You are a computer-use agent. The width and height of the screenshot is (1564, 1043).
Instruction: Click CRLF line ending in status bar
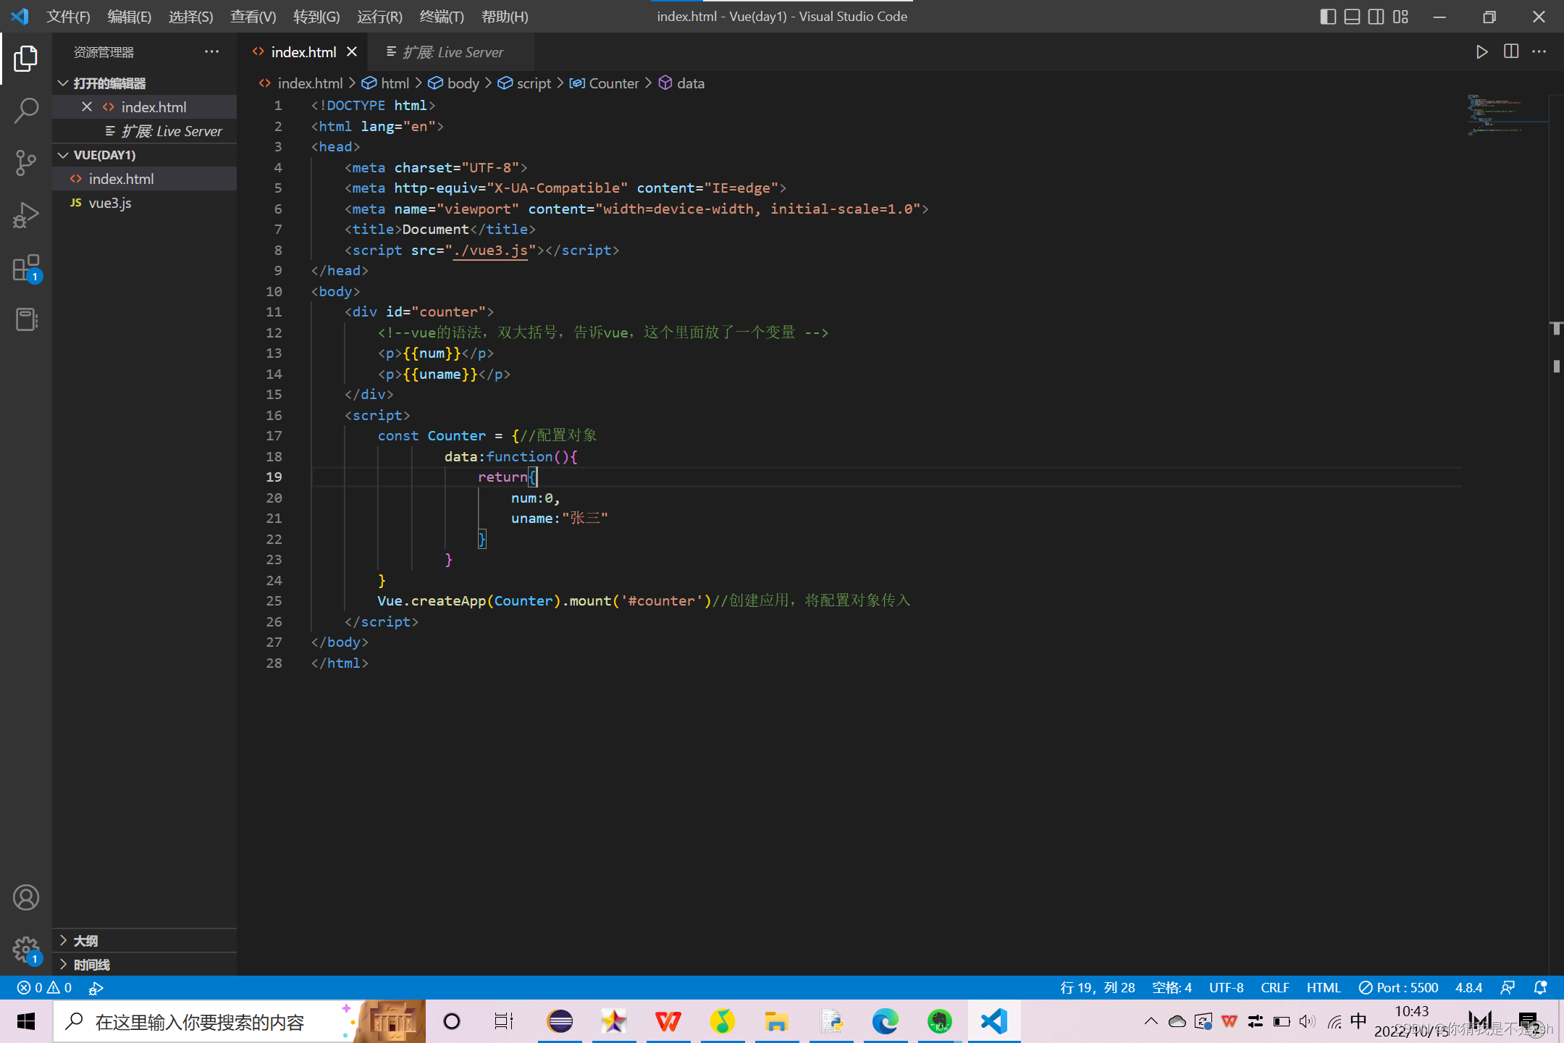point(1274,987)
